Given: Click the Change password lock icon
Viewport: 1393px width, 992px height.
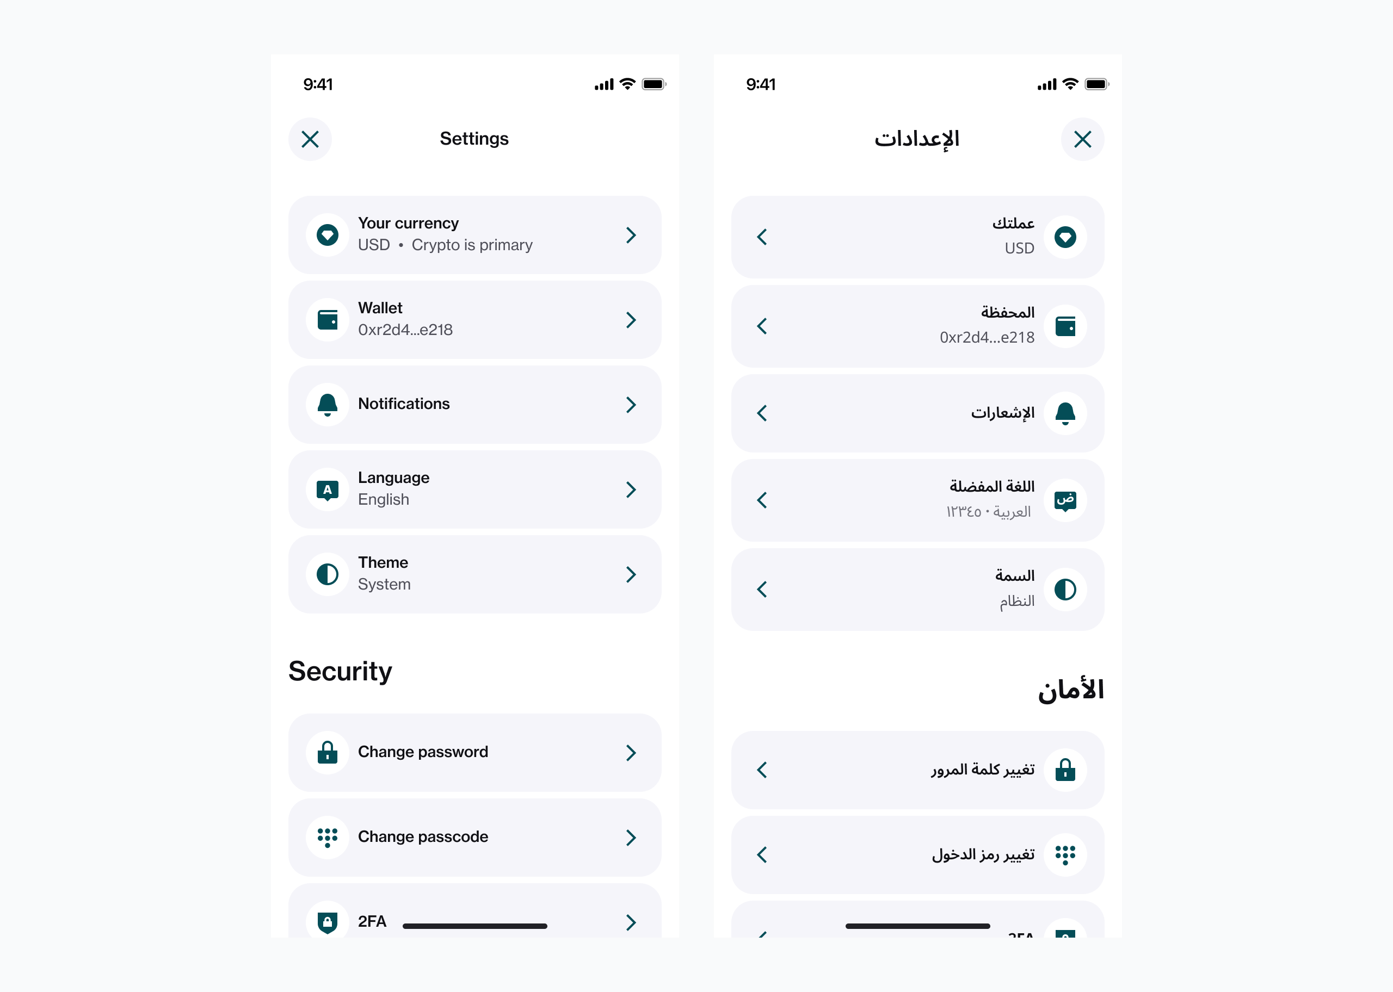Looking at the screenshot, I should 328,753.
